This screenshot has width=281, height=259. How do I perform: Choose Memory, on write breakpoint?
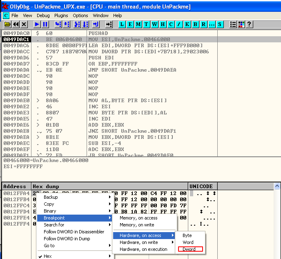[x=144, y=225]
